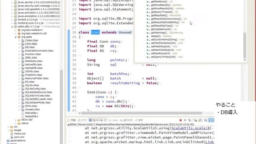Click the folder icon beside native

[x=19, y=123]
